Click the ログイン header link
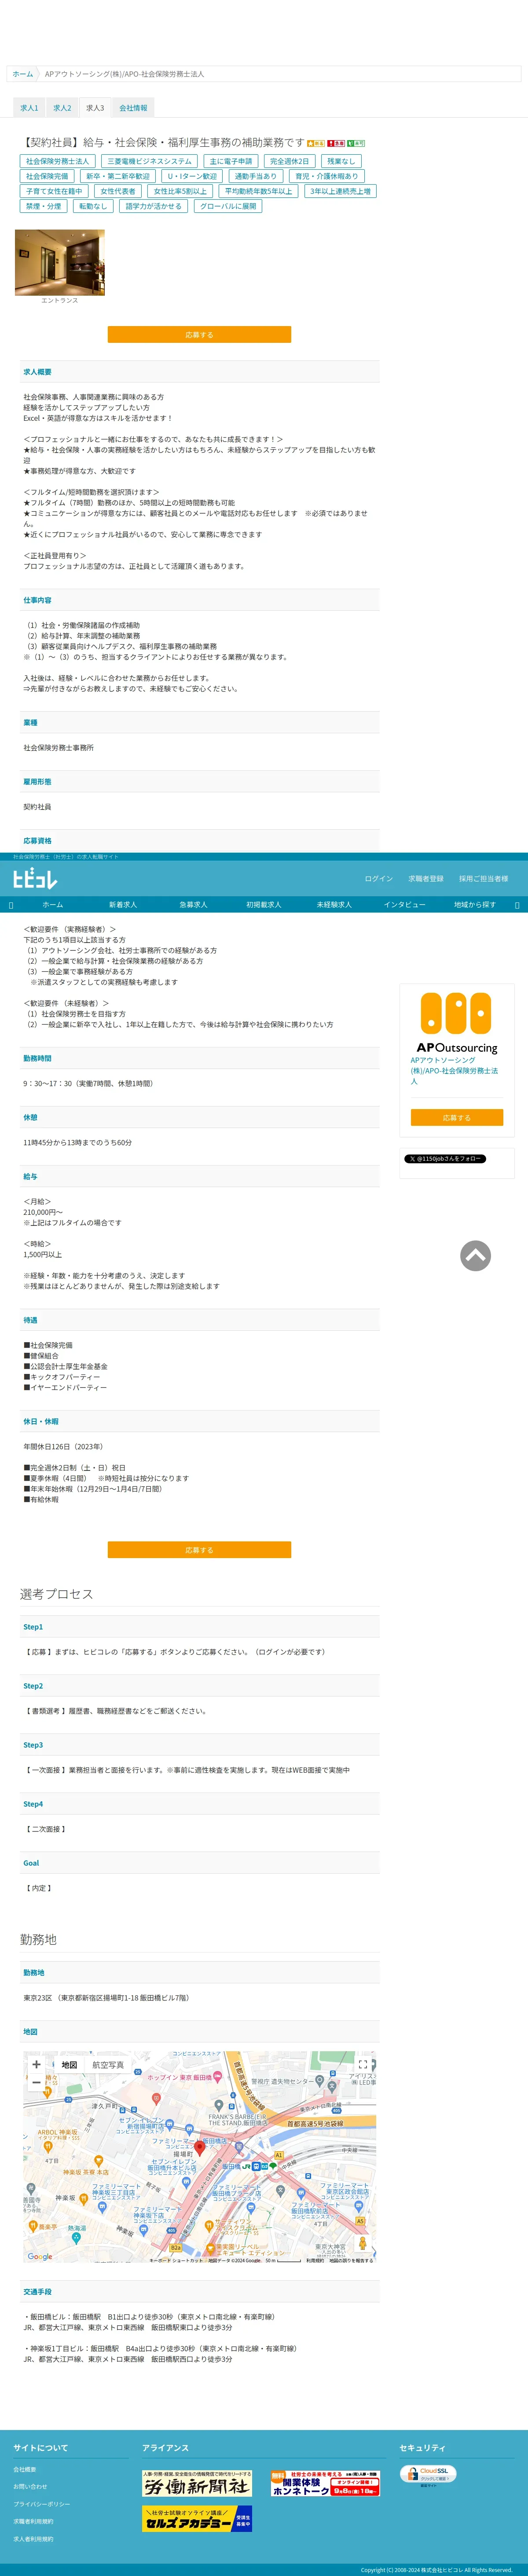This screenshot has width=528, height=2576. 378,879
